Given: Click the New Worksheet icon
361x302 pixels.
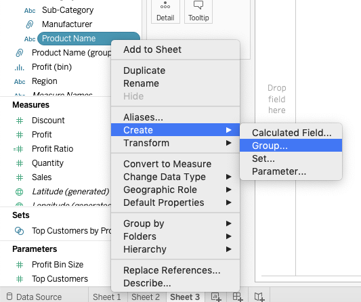Looking at the screenshot, I should (x=216, y=297).
